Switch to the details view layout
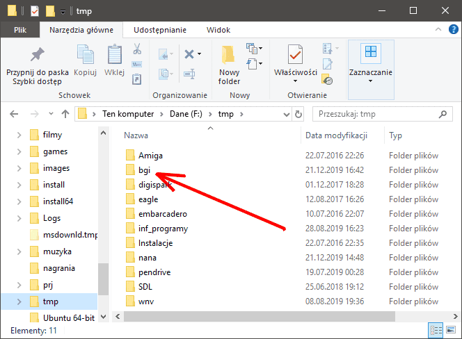 click(435, 331)
